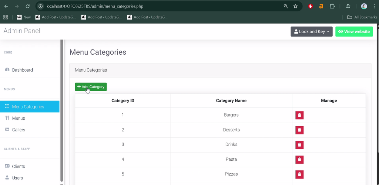Click the zoom magnifier icon in address bar

click(x=286, y=6)
